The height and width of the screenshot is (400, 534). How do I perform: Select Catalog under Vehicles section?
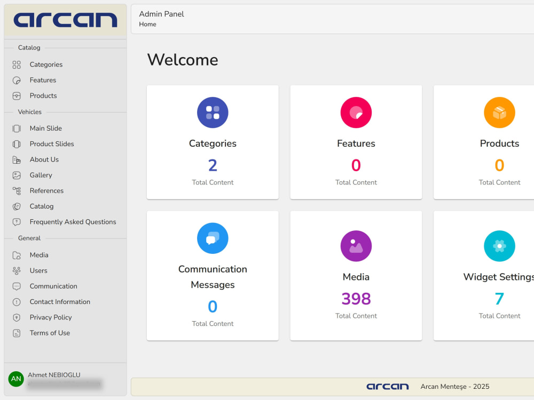pos(42,206)
